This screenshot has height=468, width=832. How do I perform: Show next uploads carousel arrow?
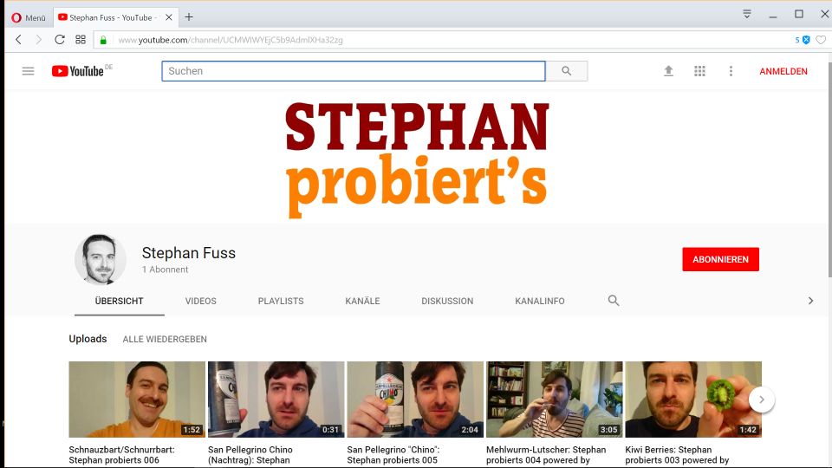pos(762,400)
